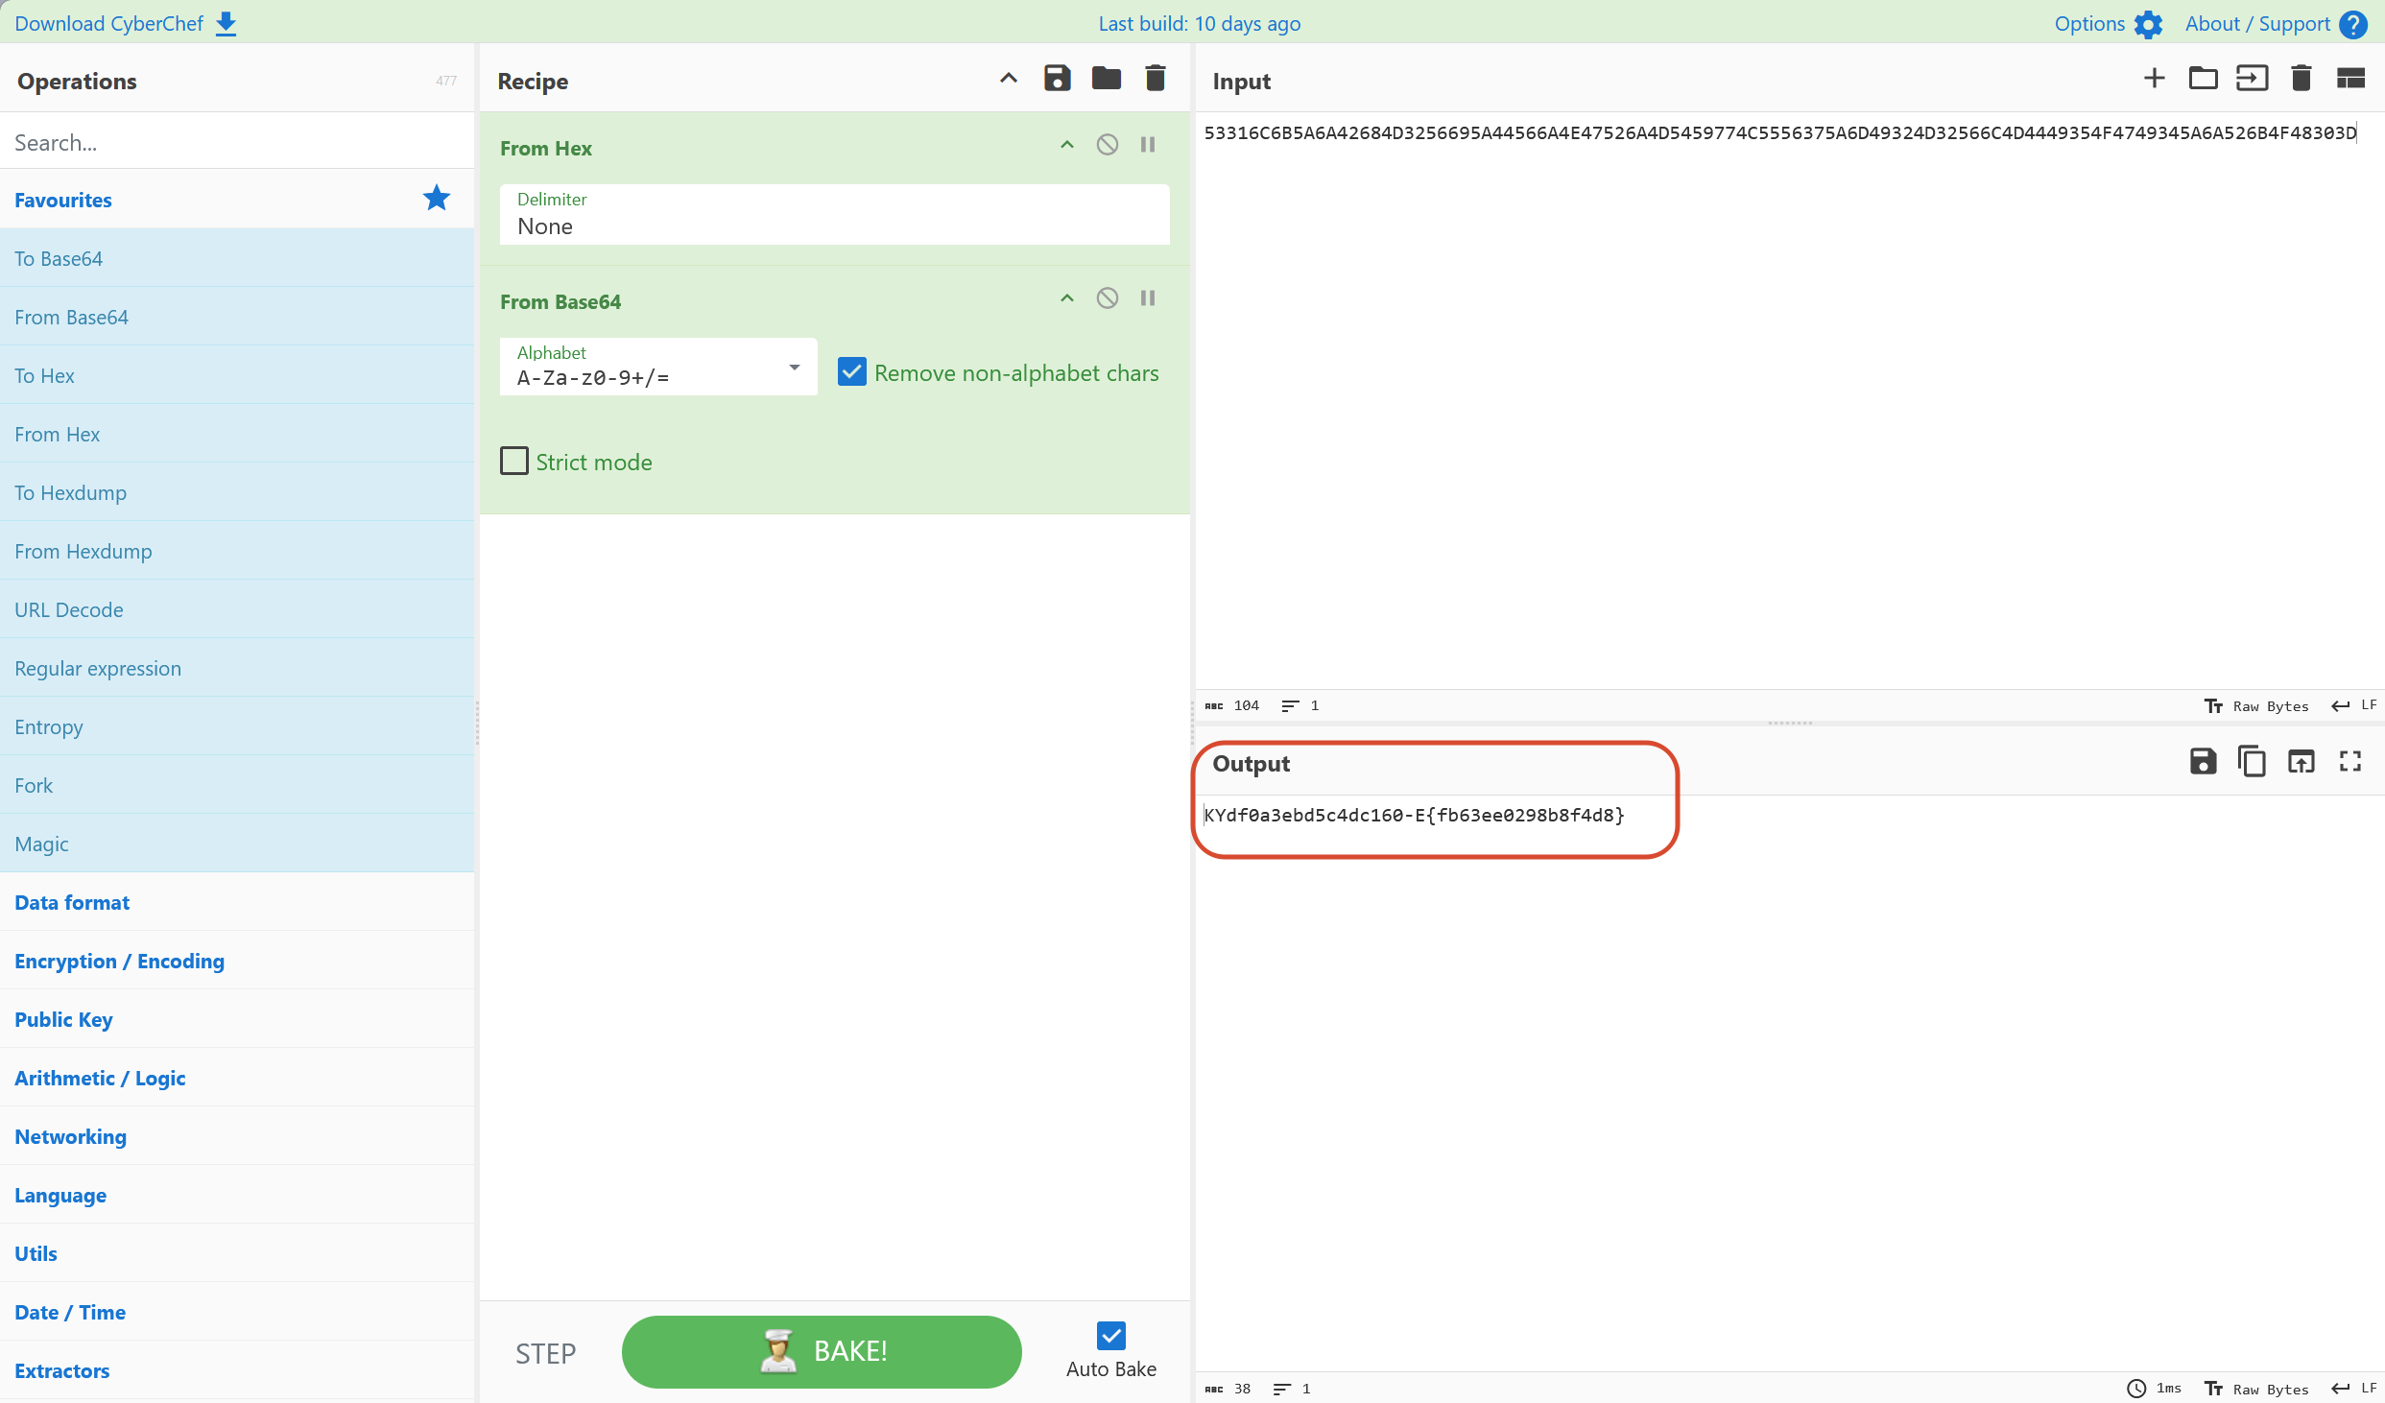Click inside the hex input text
Viewport: 2385px width, 1403px height.
tap(1780, 132)
